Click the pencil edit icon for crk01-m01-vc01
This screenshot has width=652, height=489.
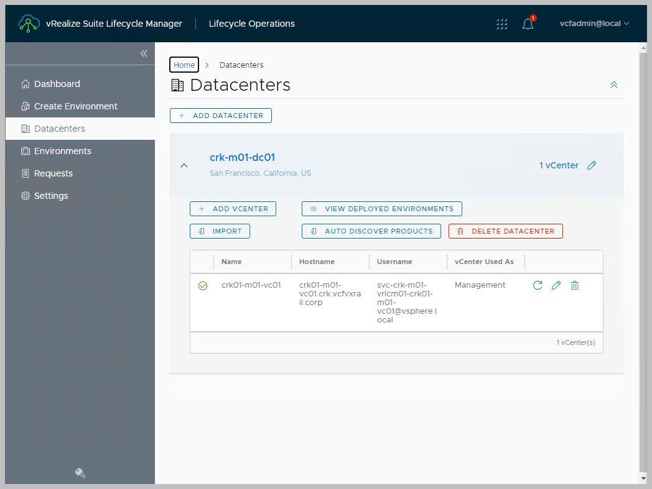pos(556,285)
